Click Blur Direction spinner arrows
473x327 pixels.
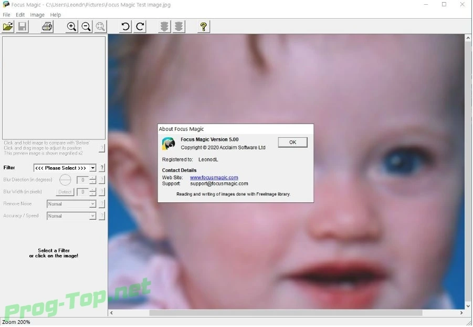(x=92, y=180)
